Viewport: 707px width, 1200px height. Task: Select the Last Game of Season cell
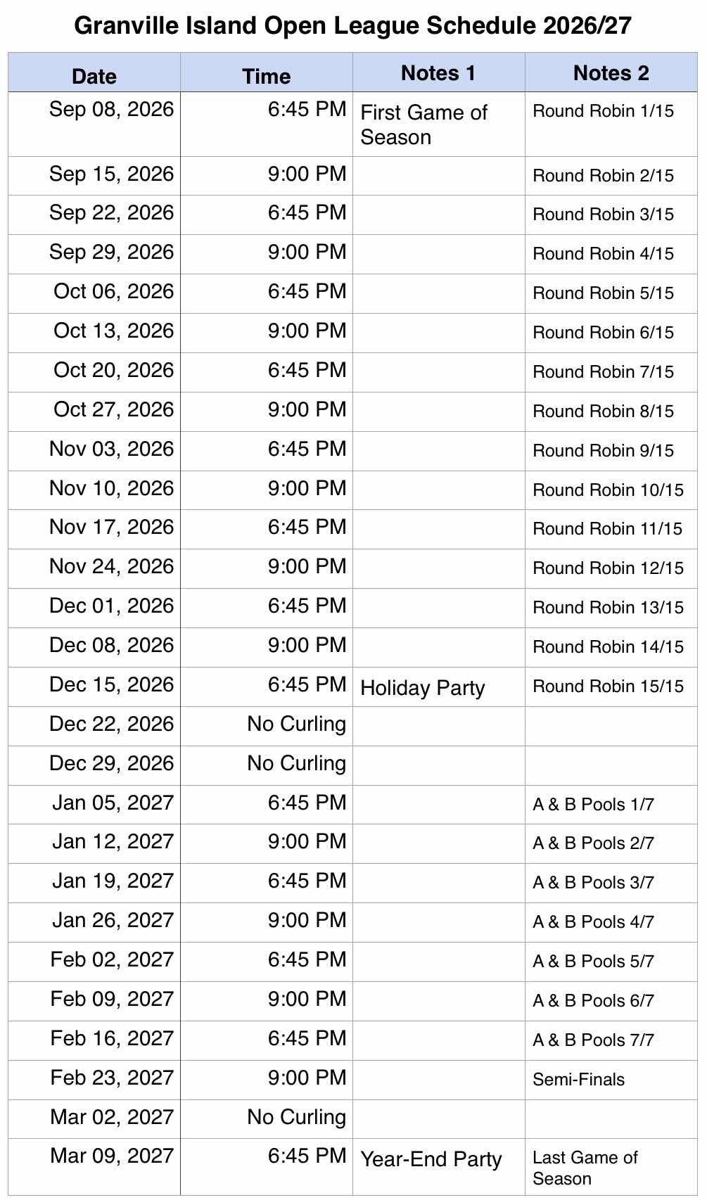[x=611, y=1167]
